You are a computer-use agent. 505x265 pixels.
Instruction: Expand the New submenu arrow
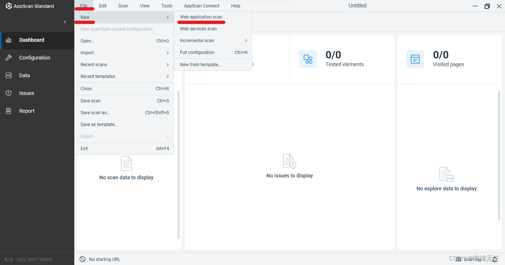(167, 17)
